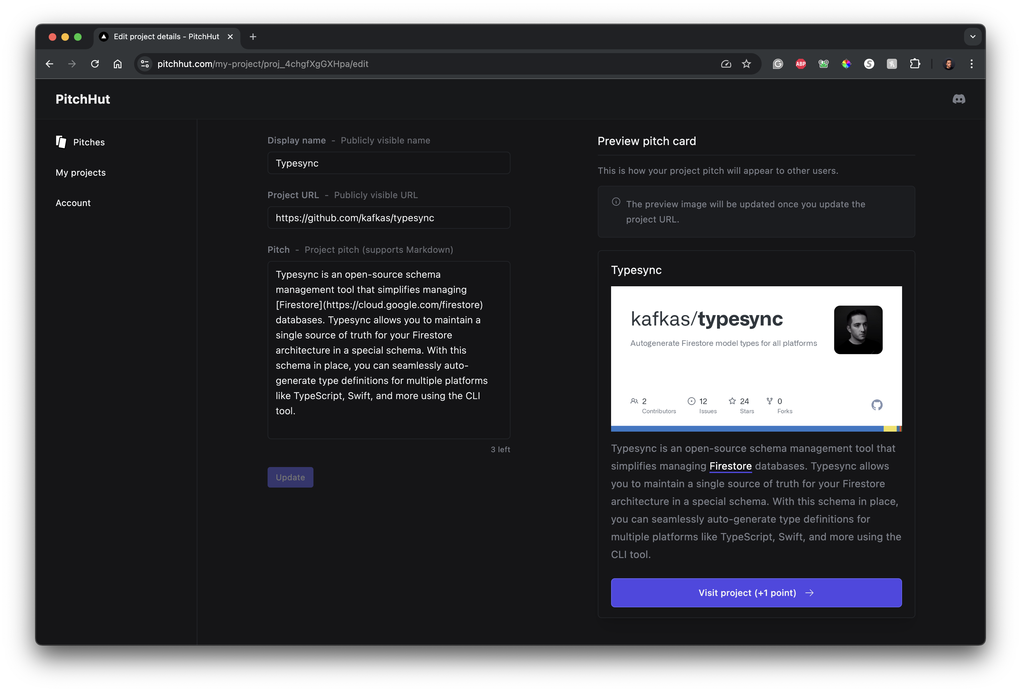This screenshot has width=1021, height=692.
Task: Click the browser back arrow
Action: 49,64
